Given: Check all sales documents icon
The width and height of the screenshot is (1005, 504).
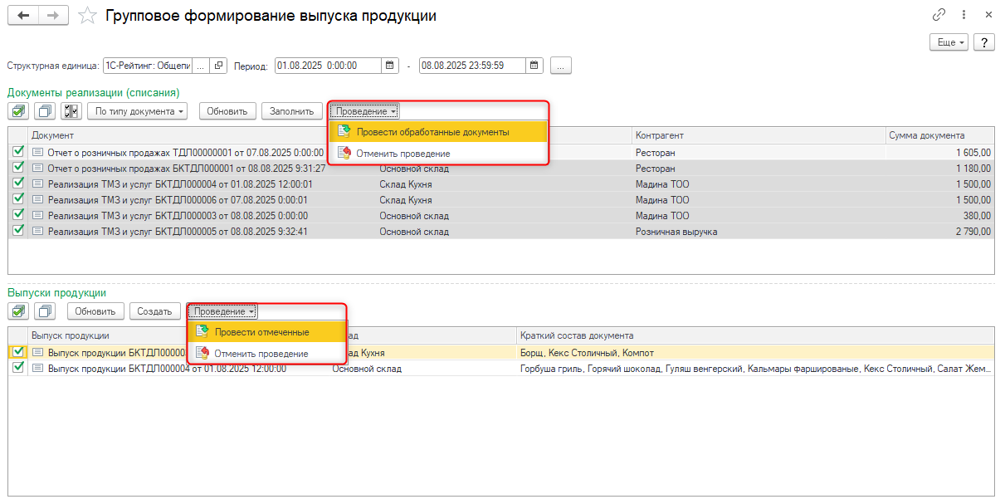Looking at the screenshot, I should coord(19,110).
